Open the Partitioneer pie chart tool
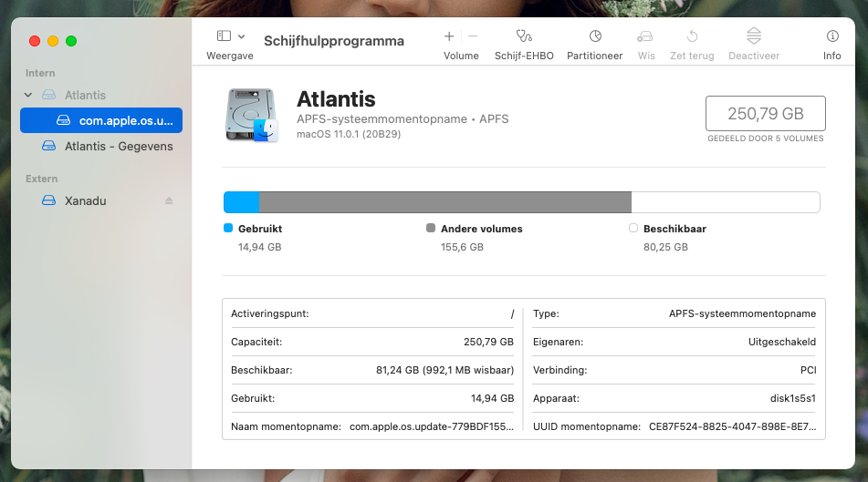 coord(595,36)
